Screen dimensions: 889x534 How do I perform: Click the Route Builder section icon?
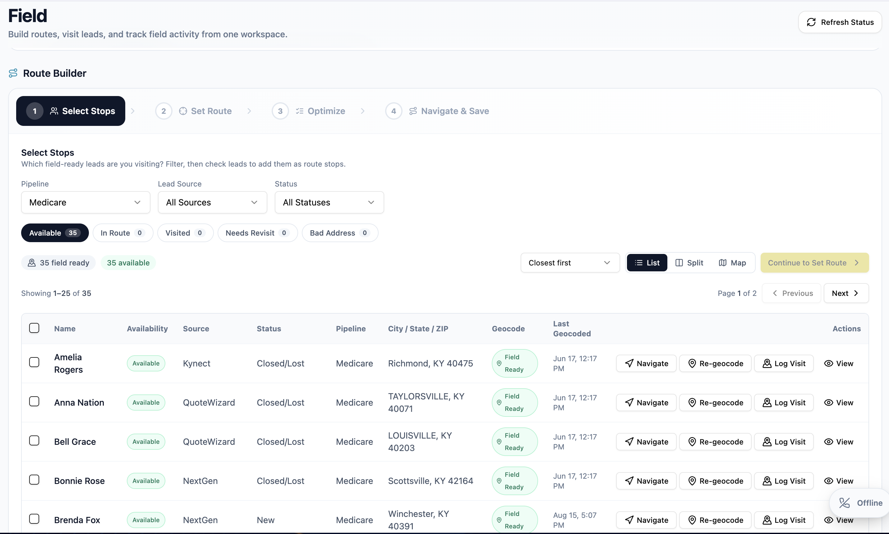pos(13,73)
